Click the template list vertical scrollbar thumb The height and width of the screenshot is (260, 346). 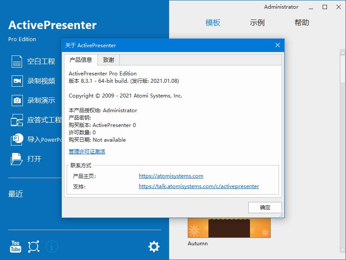[x=343, y=69]
